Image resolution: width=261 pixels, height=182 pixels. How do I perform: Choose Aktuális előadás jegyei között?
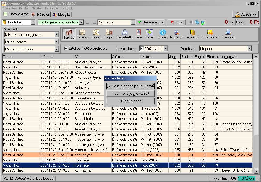click(130, 86)
